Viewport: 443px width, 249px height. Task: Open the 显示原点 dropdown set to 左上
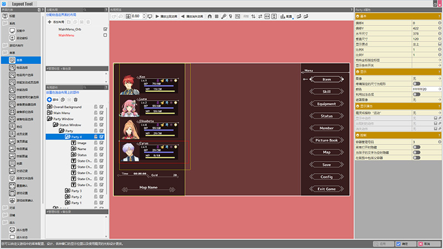tap(424, 44)
